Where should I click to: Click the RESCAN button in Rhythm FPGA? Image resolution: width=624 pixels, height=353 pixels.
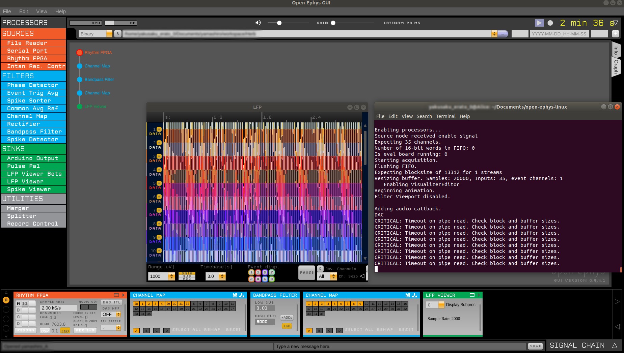click(x=26, y=330)
